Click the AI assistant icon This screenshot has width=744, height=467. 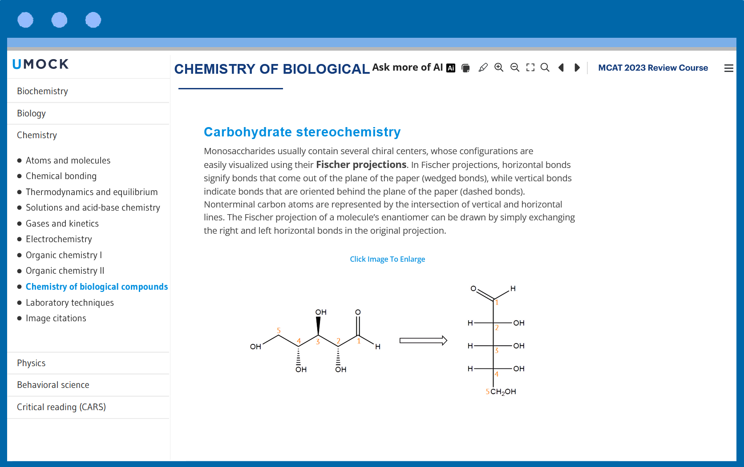(451, 68)
